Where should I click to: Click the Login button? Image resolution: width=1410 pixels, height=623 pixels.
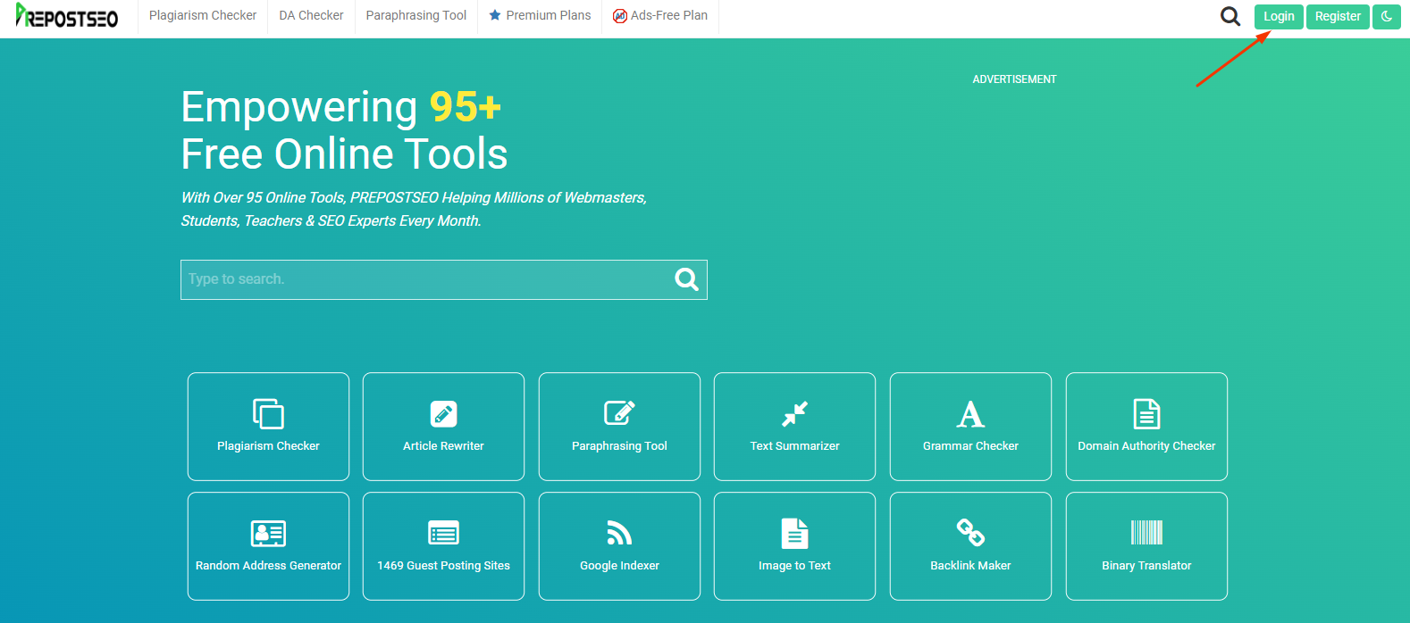(1279, 16)
